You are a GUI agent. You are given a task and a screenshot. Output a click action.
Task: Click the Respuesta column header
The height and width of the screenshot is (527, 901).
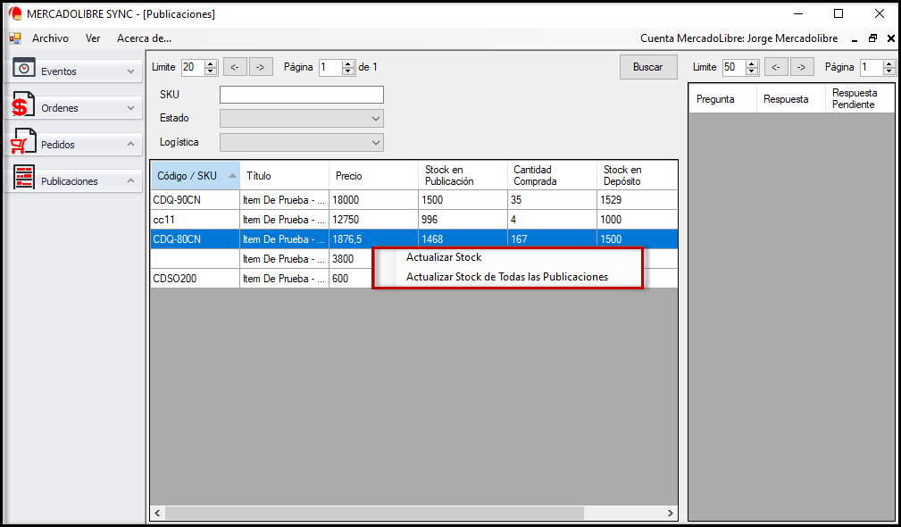click(790, 99)
